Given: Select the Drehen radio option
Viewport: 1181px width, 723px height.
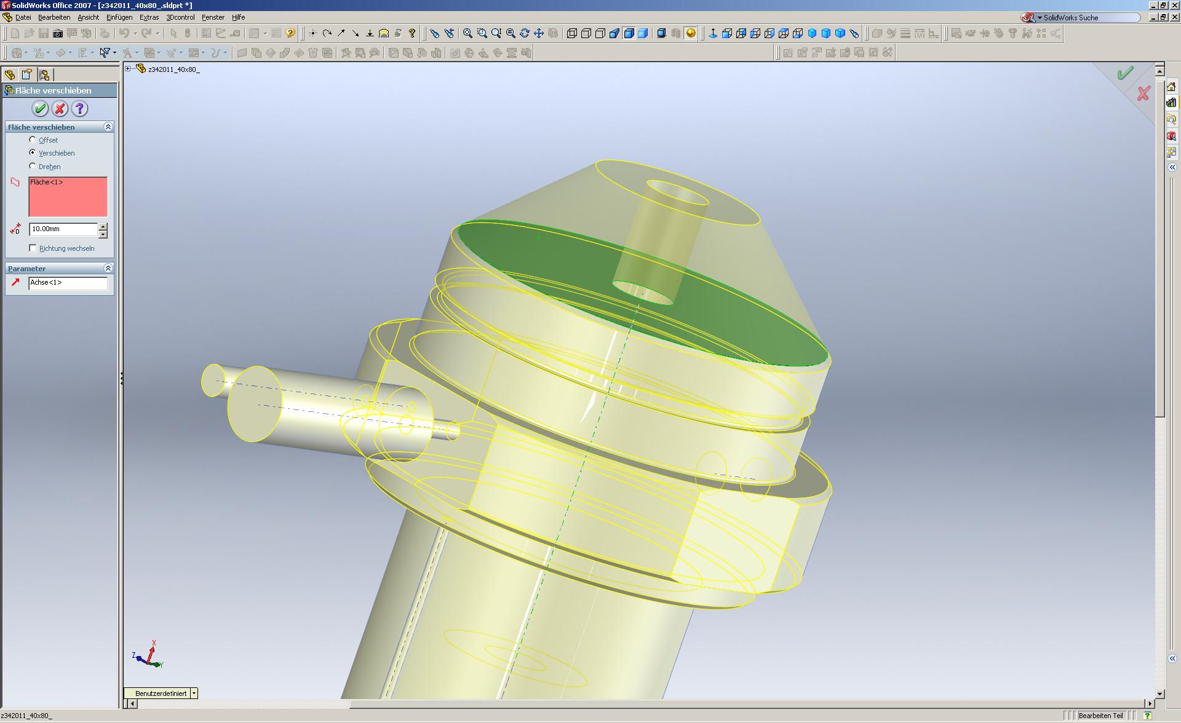Looking at the screenshot, I should 33,166.
